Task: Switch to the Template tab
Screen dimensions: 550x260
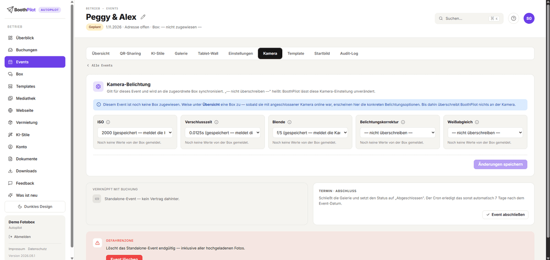Action: 296,54
